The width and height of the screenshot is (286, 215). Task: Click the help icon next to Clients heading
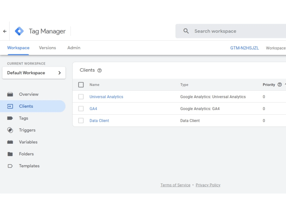pos(100,71)
